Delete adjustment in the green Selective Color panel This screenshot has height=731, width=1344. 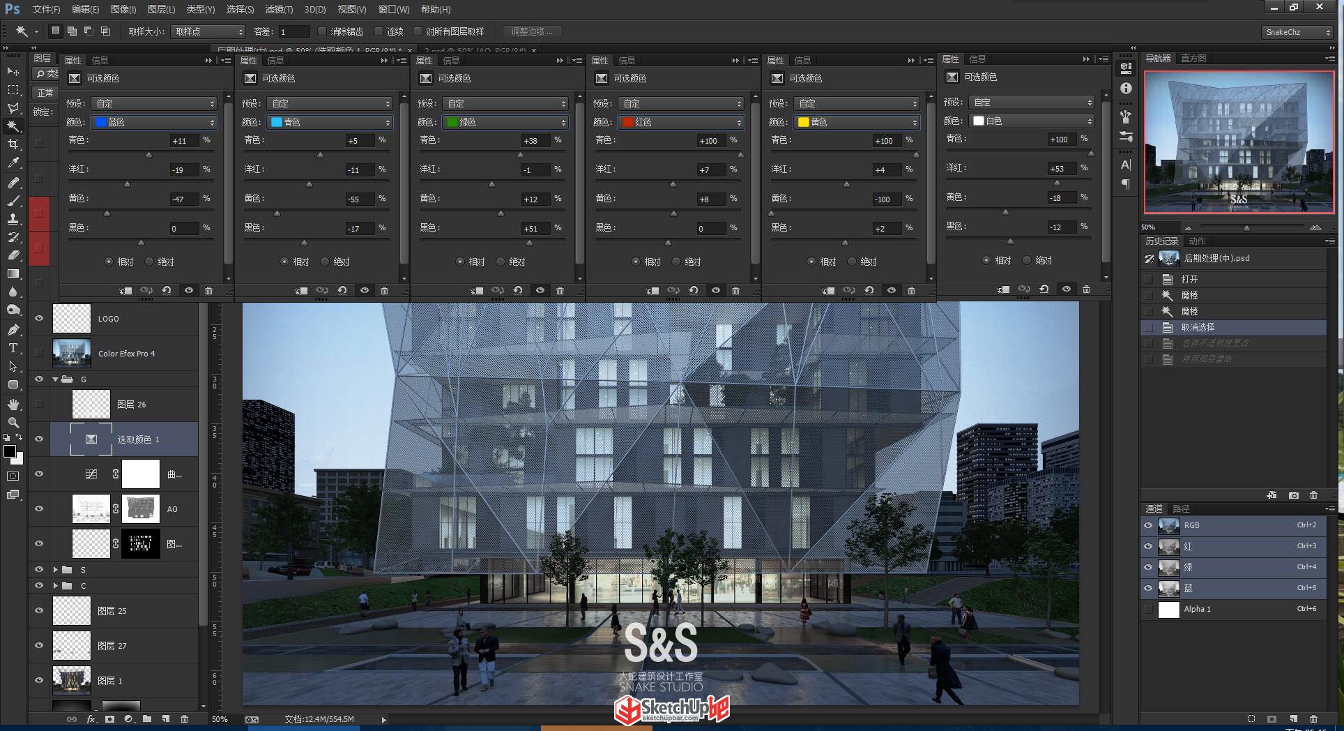click(560, 290)
